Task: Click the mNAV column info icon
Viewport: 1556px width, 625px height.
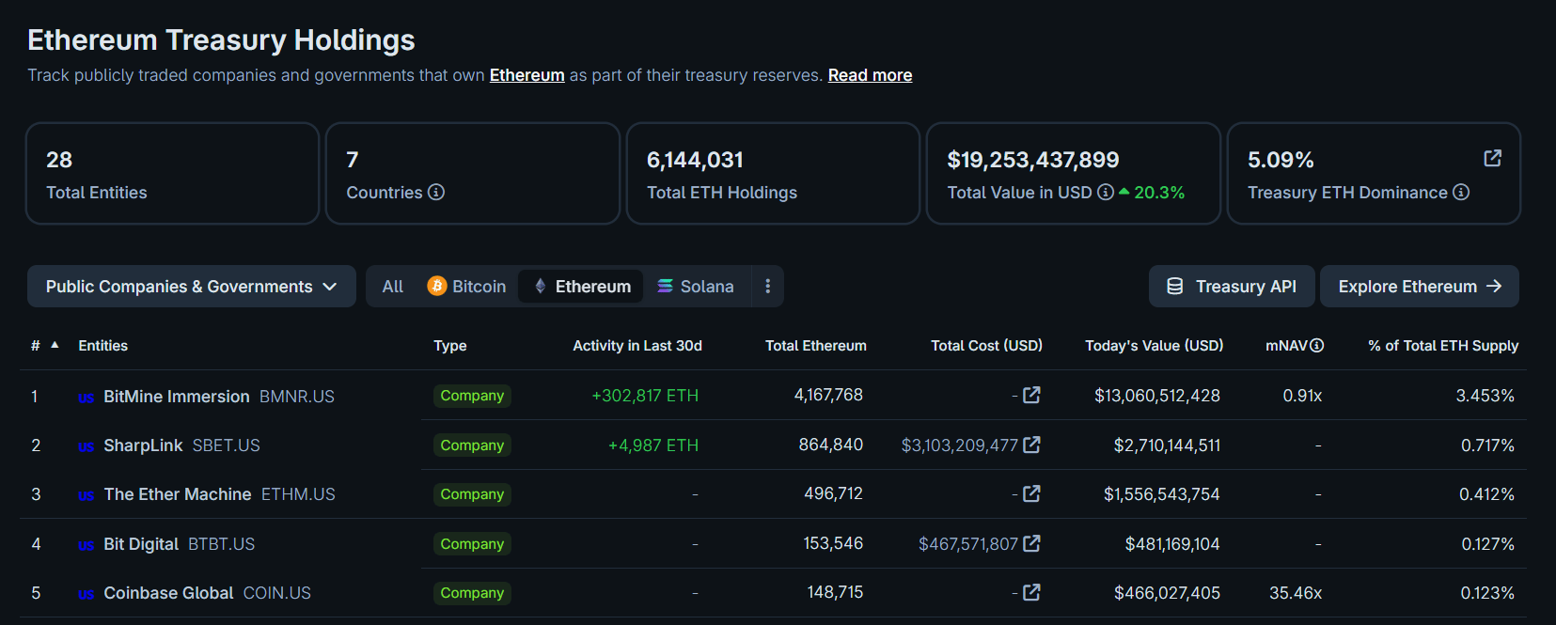Action: [1316, 345]
